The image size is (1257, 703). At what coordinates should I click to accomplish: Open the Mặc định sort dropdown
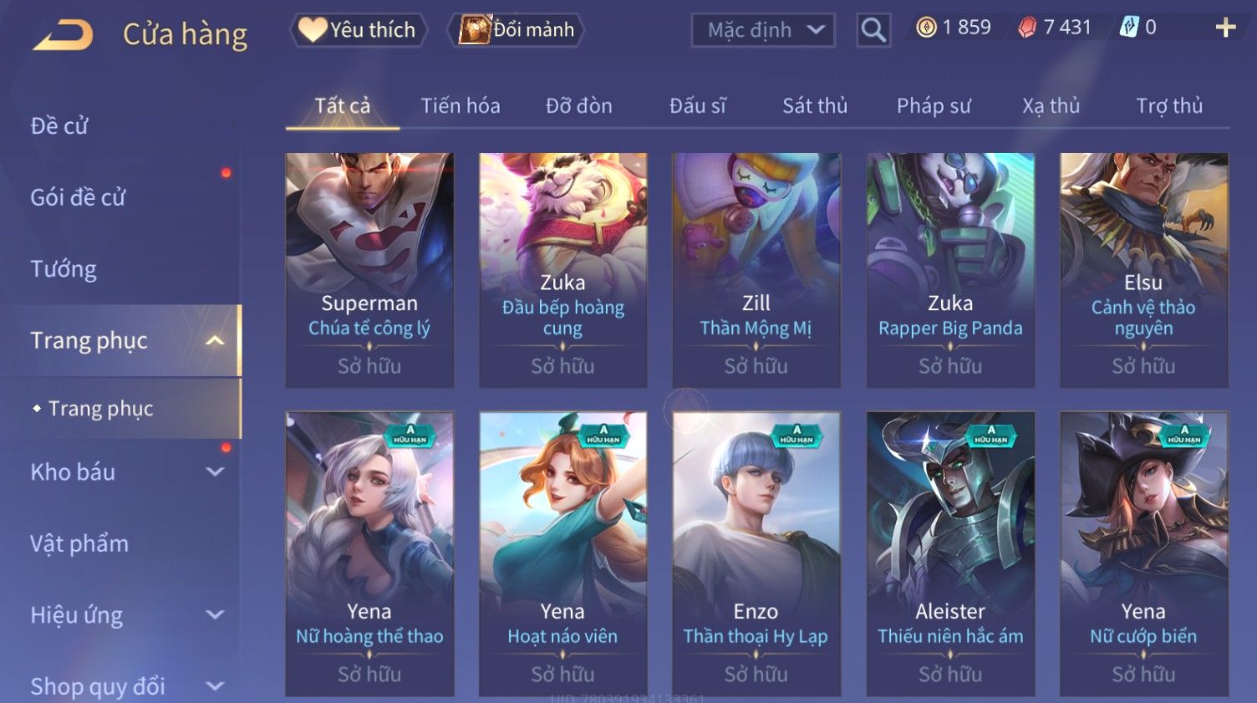[763, 30]
